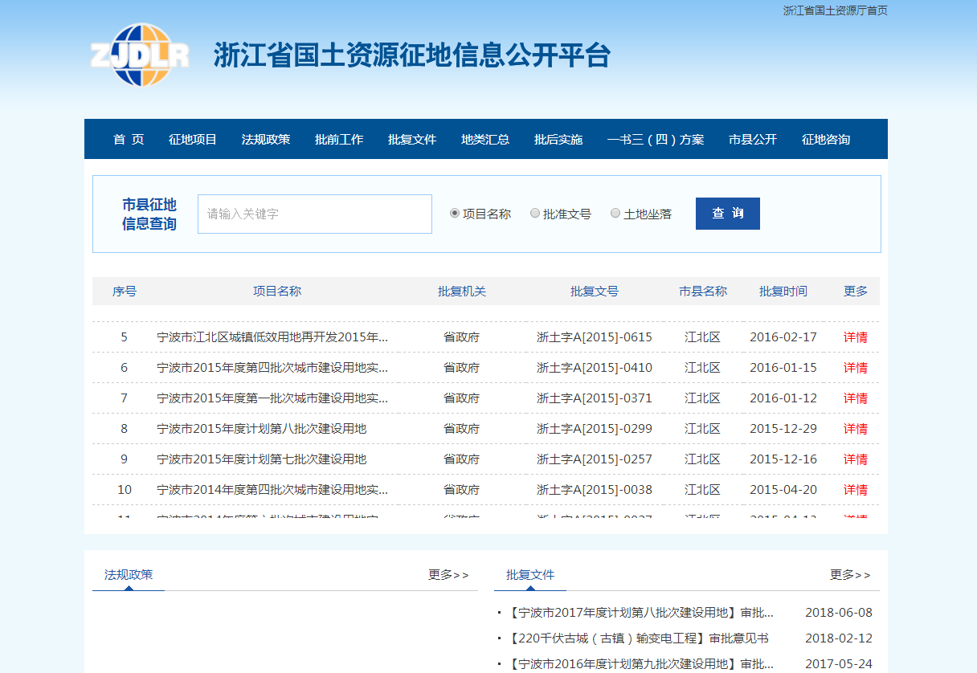The height and width of the screenshot is (673, 977).
Task: Select the 批准文号 radio button
Action: (x=535, y=214)
